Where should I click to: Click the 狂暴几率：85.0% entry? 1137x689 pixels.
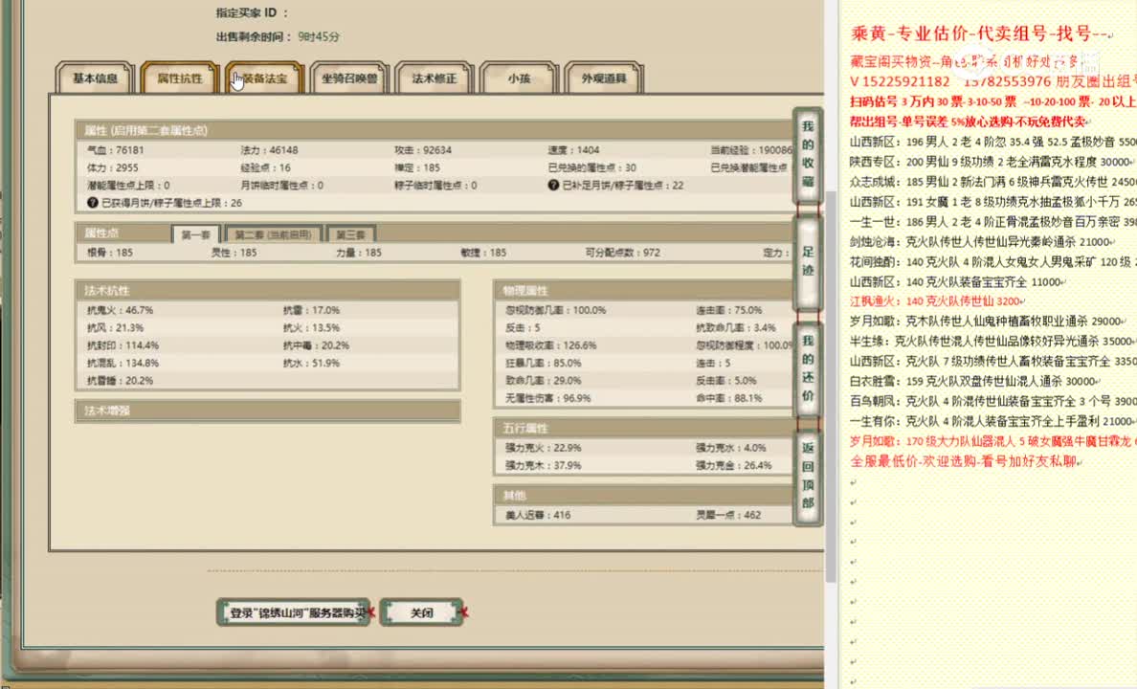(543, 363)
